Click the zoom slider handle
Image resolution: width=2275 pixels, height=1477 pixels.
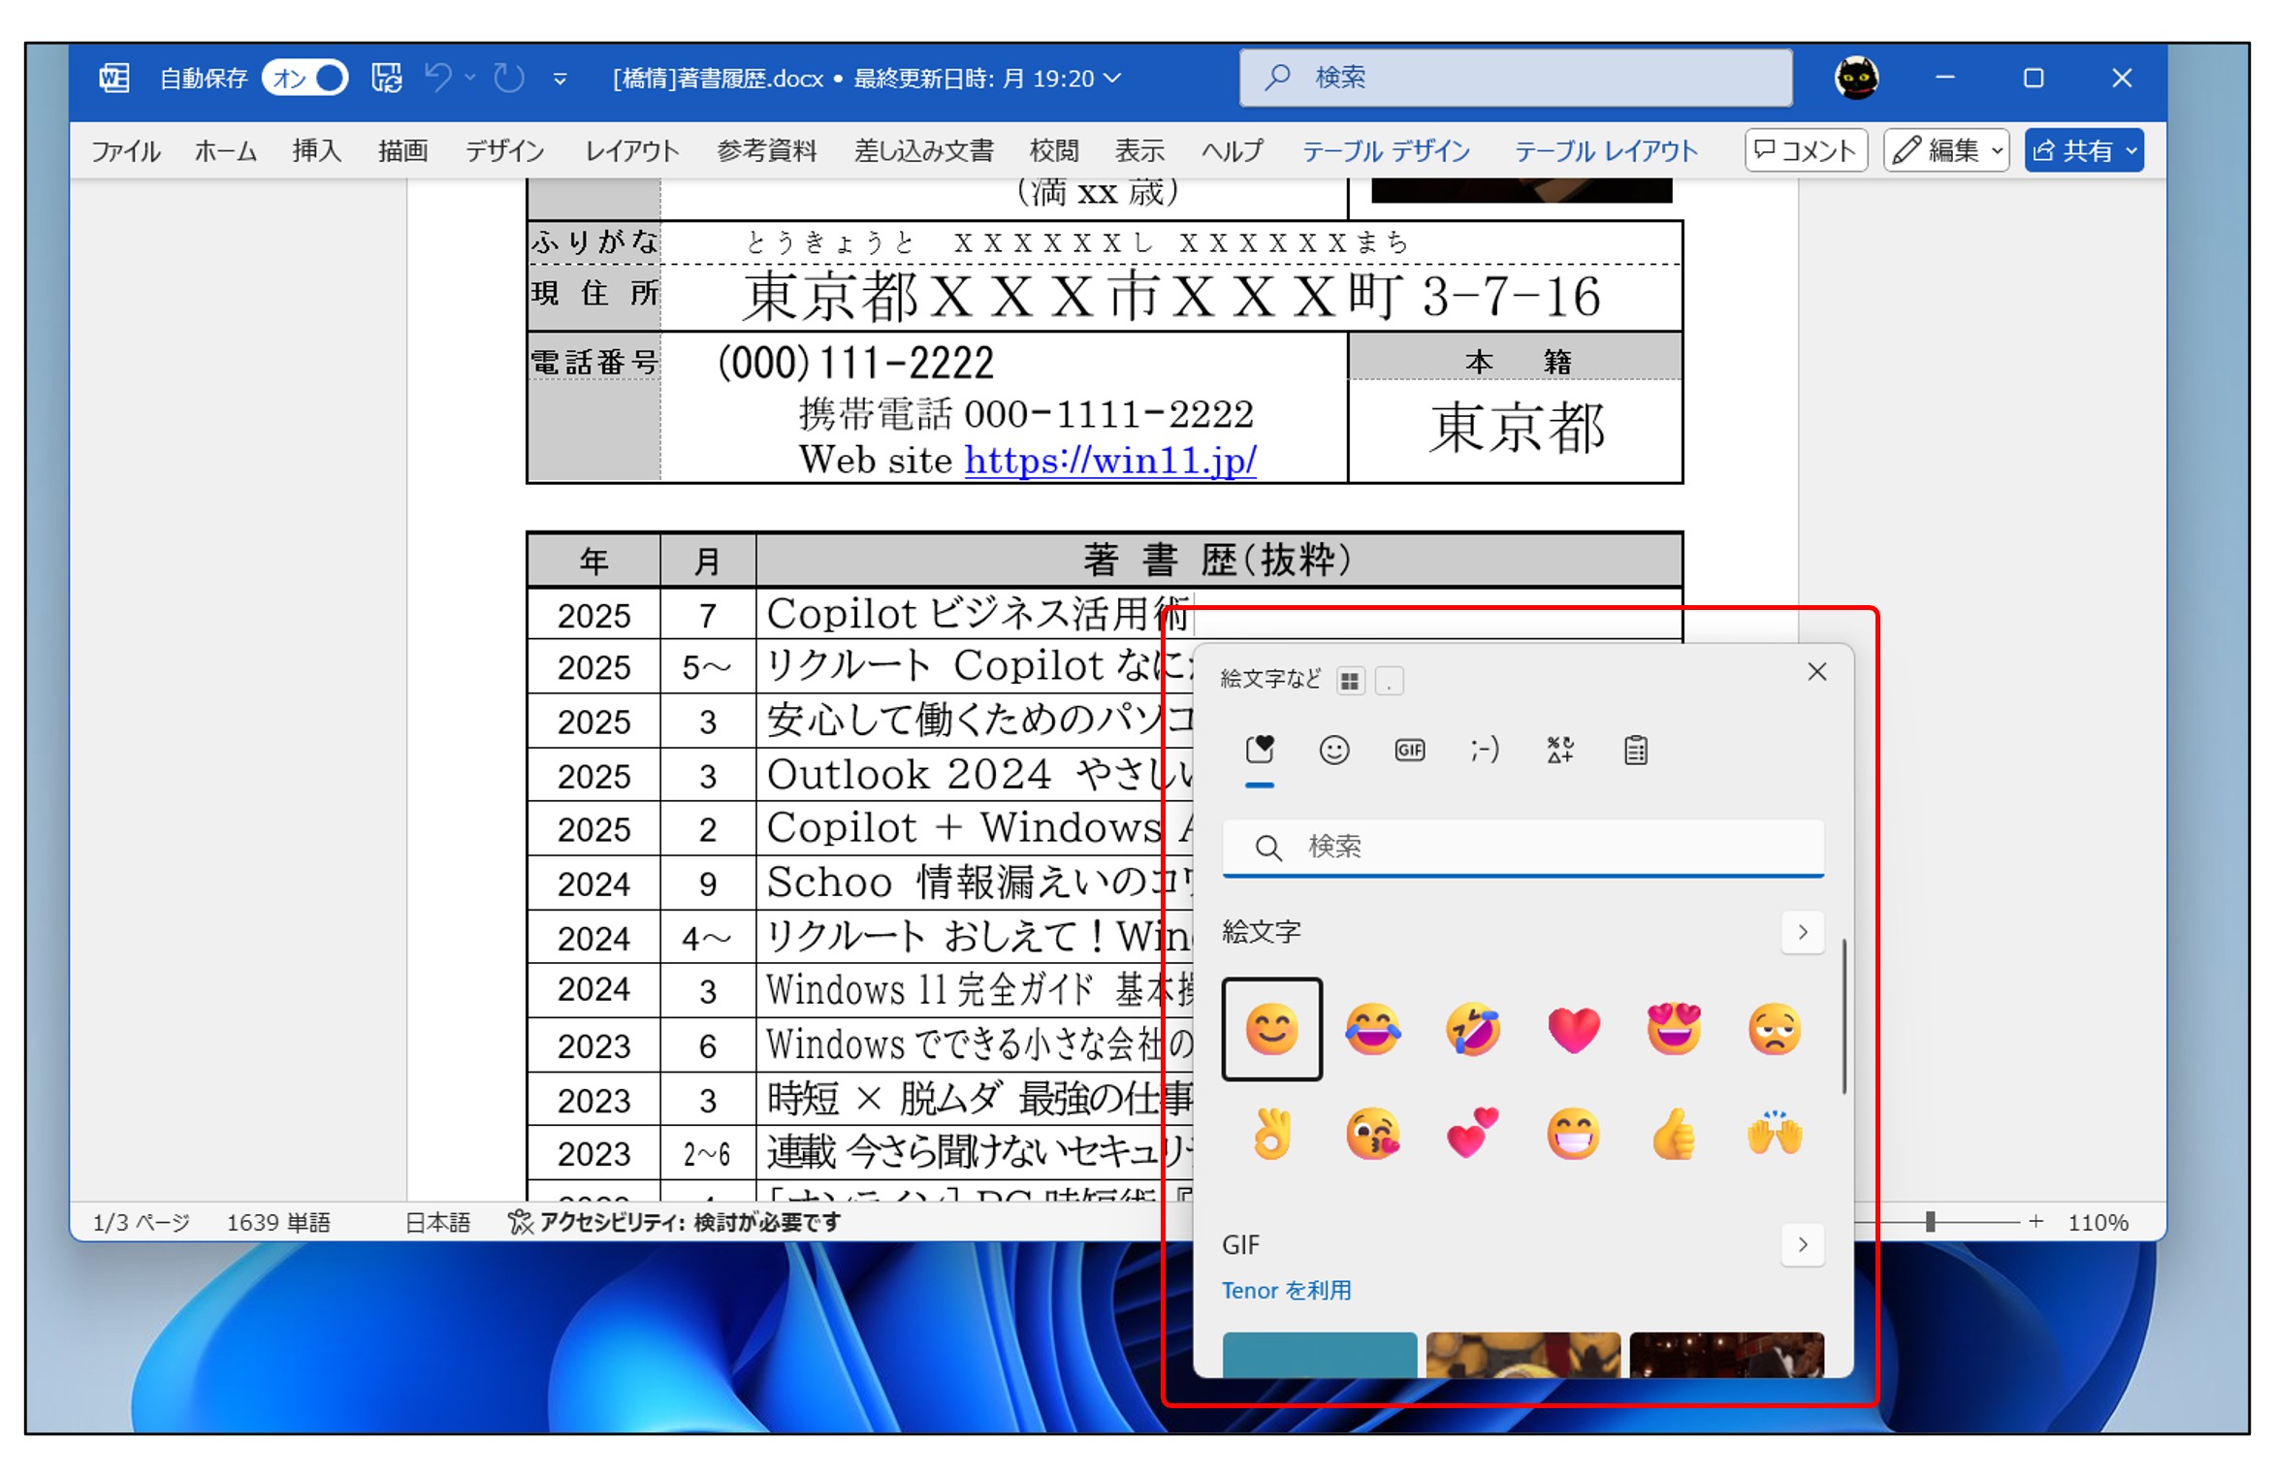[x=1930, y=1222]
